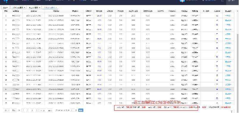The height and width of the screenshot is (113, 239).
Task: Click the dark icon in row 14
Action: pos(217,76)
